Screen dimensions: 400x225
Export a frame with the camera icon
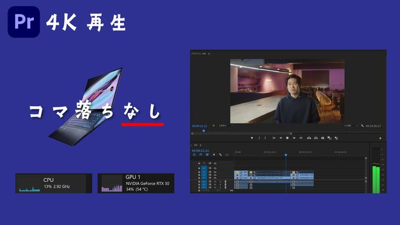pyautogui.click(x=322, y=138)
